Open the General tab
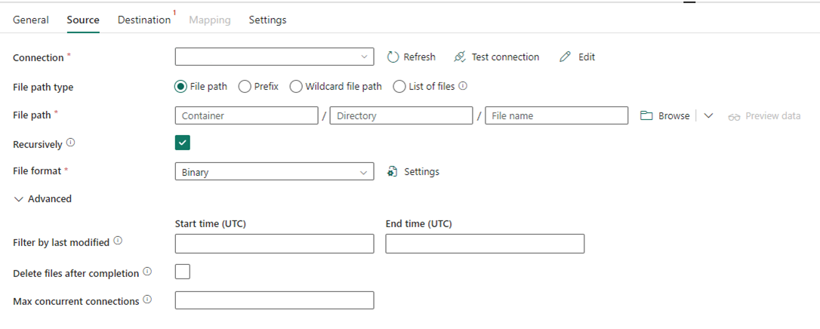The height and width of the screenshot is (329, 820). click(x=31, y=20)
